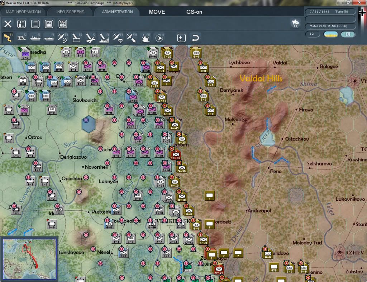This screenshot has width=367, height=282.
Task: Open the MAP INFORMATION tab
Action: click(23, 12)
